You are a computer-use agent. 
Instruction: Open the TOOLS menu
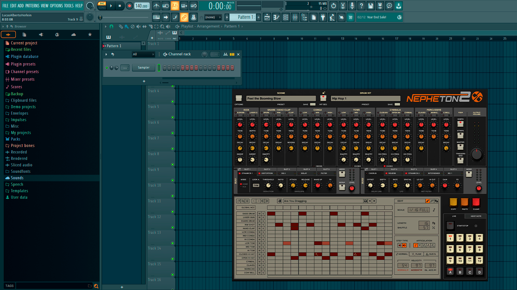click(x=69, y=6)
